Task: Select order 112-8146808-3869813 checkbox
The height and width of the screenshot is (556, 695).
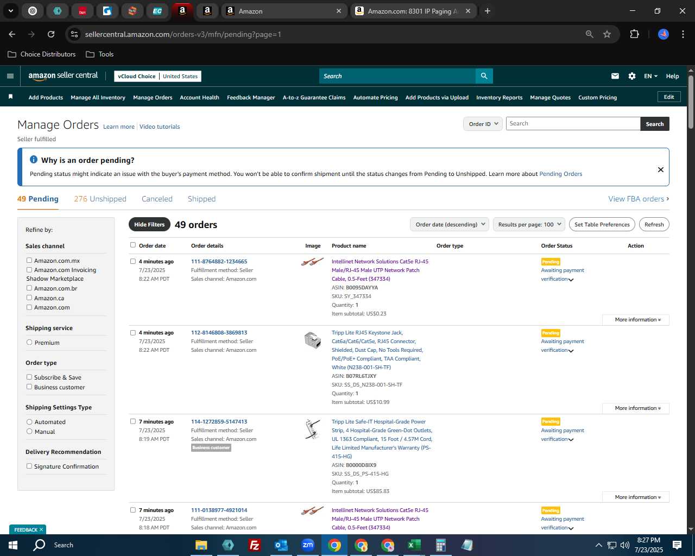Action: click(133, 333)
